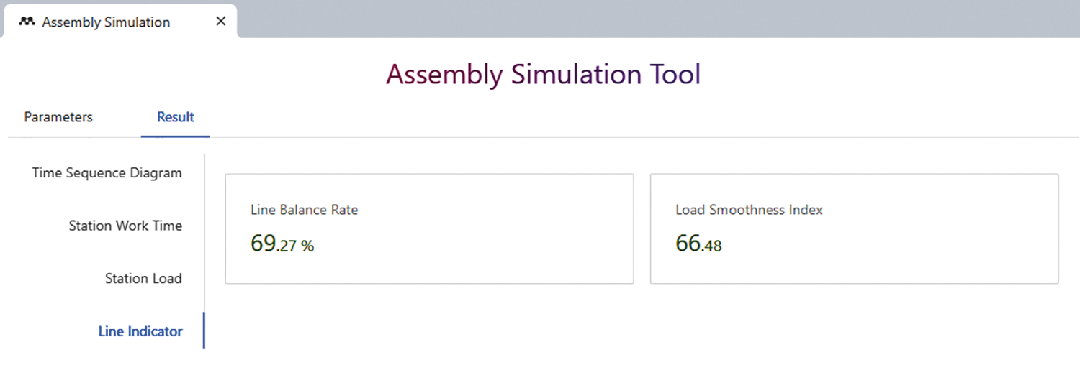1080x365 pixels.
Task: Click the Assembly Simulation Tool heading
Action: click(543, 75)
